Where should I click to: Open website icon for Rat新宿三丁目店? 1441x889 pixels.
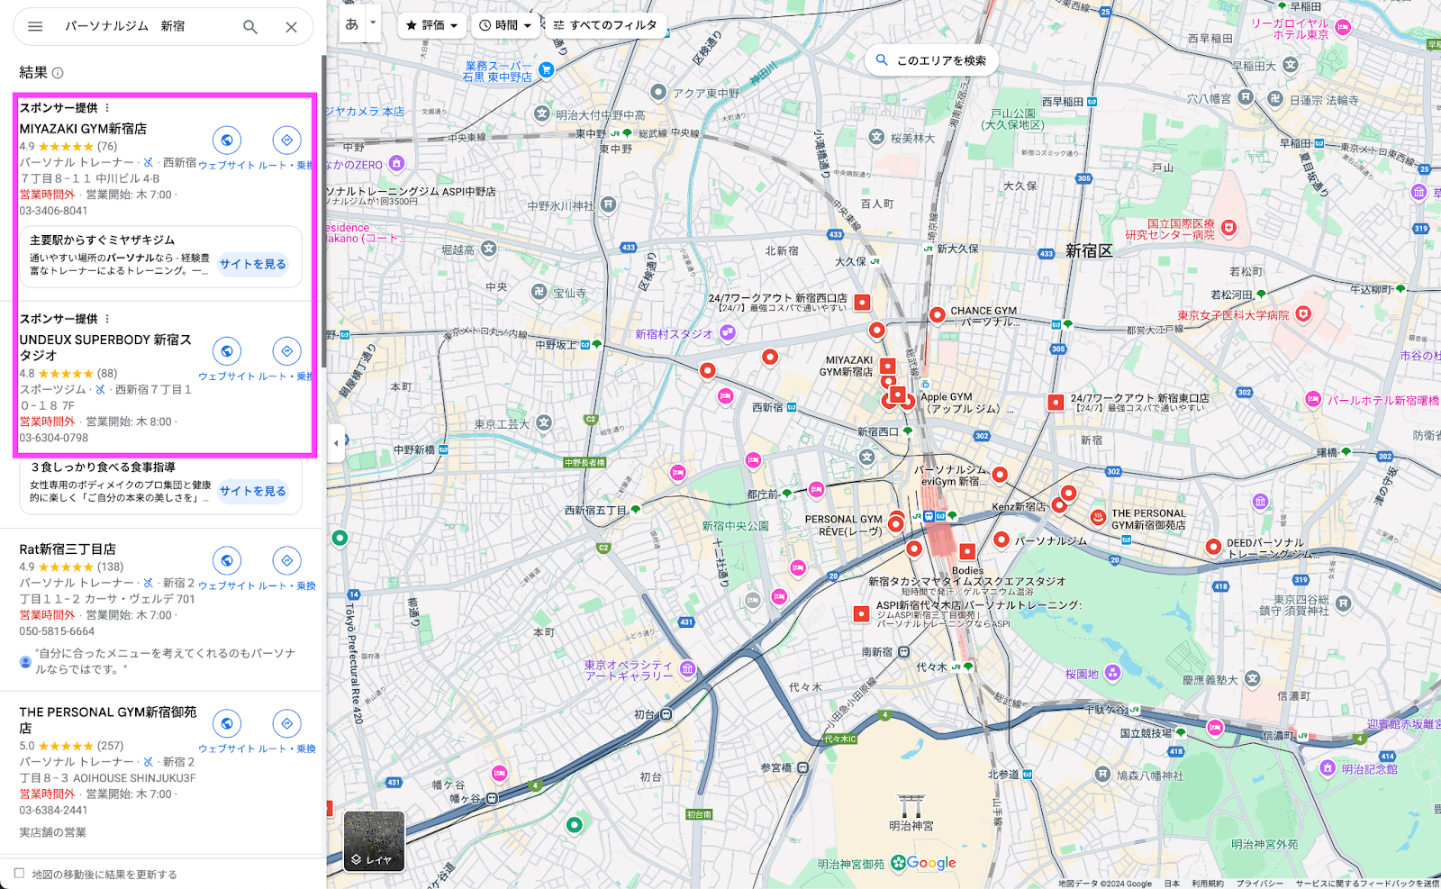[x=227, y=560]
